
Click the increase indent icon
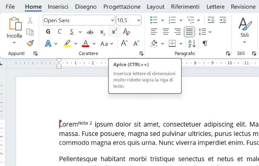coord(222,20)
